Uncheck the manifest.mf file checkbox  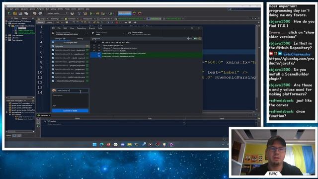(53, 54)
